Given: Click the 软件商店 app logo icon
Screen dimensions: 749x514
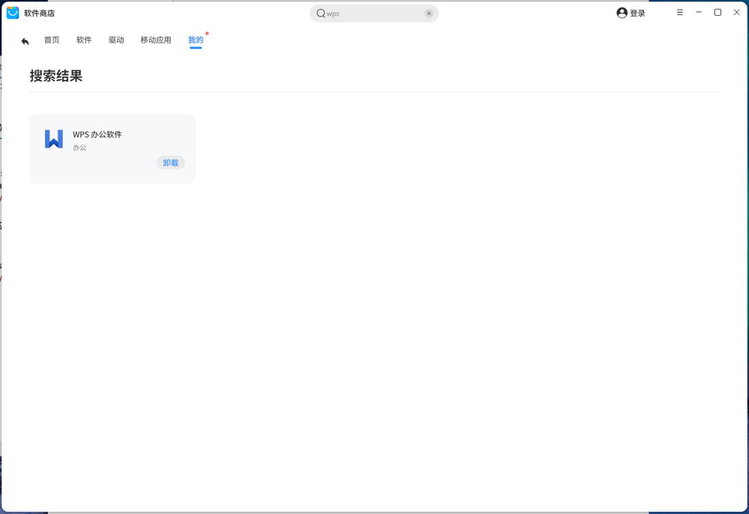Looking at the screenshot, I should (13, 13).
